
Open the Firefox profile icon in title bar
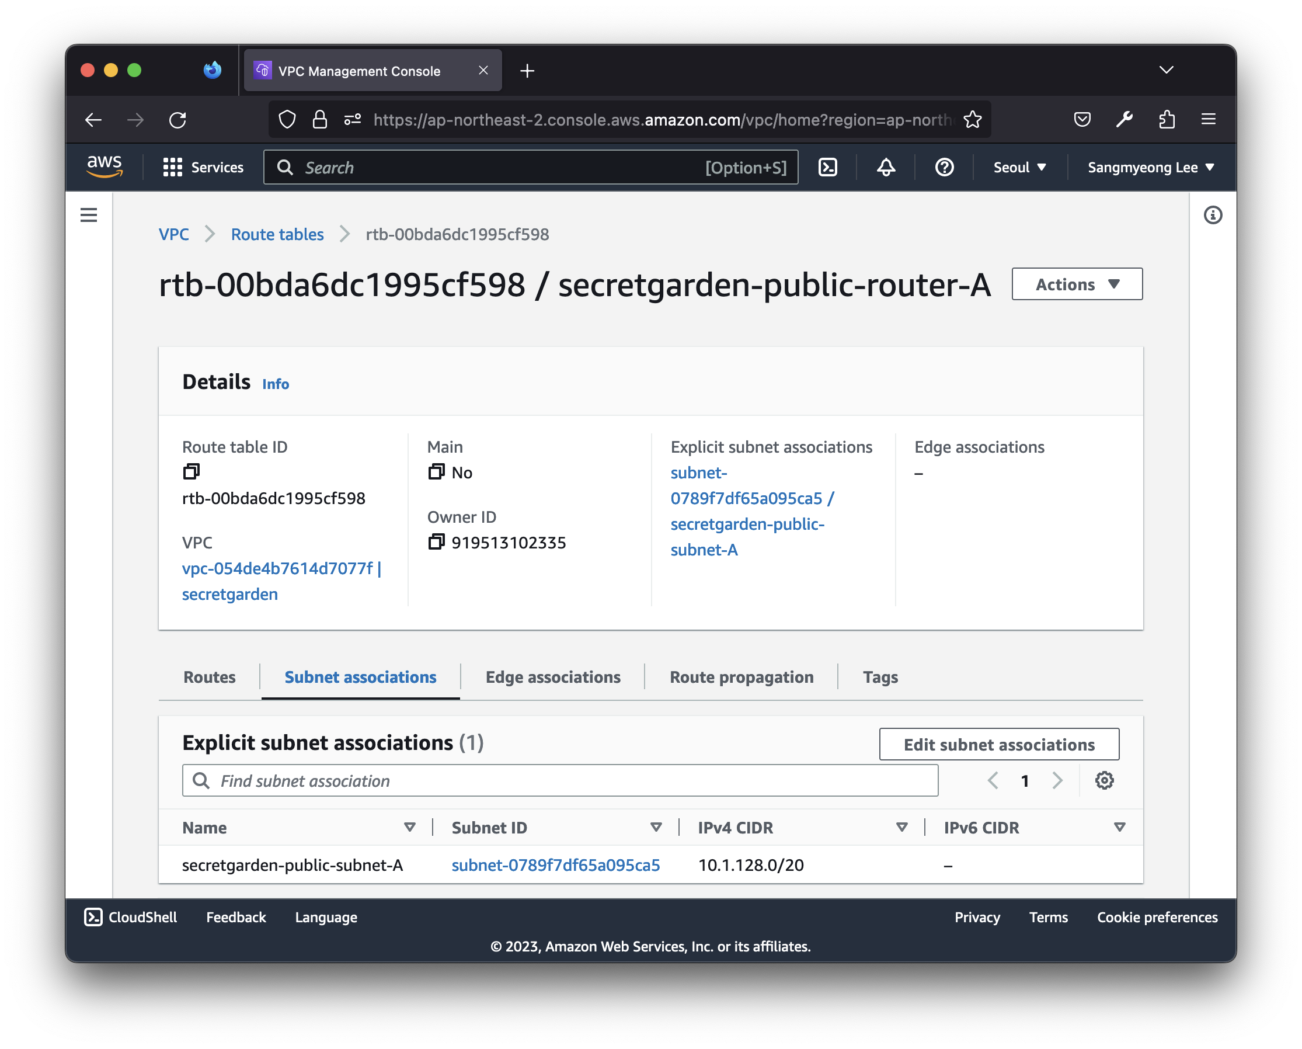tap(212, 70)
